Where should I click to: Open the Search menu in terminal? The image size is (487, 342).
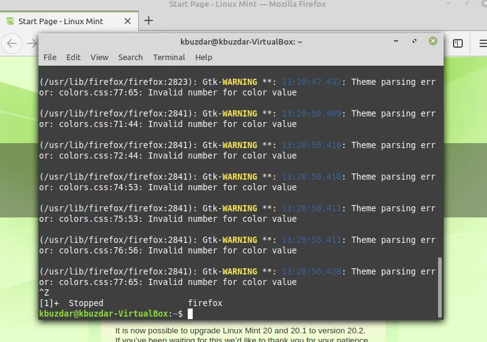point(131,58)
